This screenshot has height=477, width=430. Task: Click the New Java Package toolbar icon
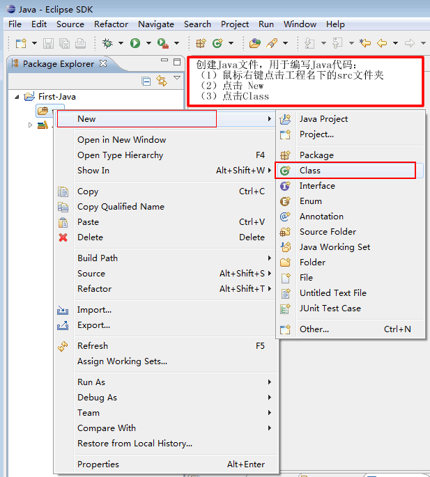tap(201, 43)
